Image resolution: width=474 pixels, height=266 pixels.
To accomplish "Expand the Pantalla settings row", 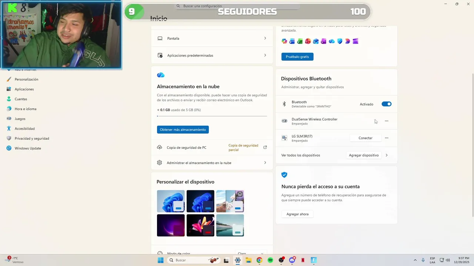I will [212, 38].
